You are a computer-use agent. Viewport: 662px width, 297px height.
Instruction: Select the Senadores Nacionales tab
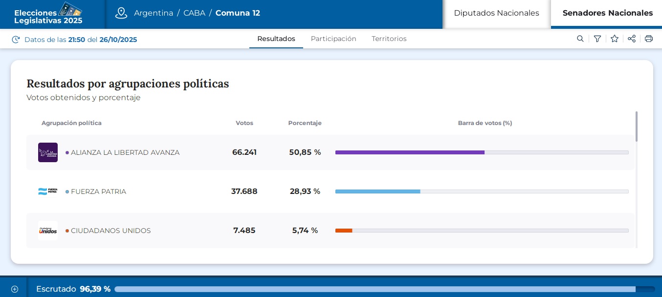[607, 13]
